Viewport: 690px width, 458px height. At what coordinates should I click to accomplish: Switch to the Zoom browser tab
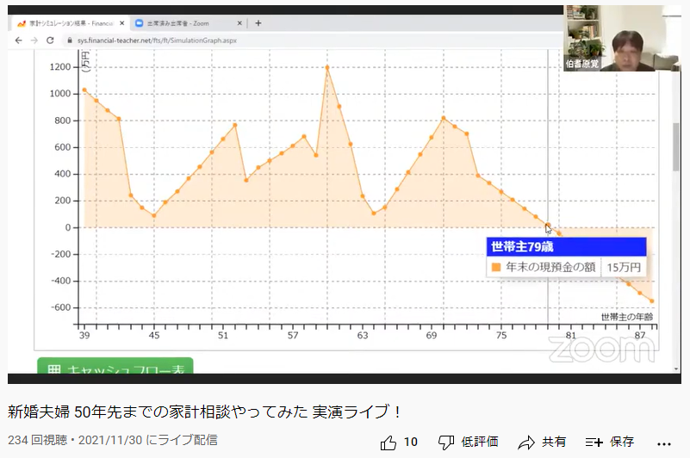190,23
